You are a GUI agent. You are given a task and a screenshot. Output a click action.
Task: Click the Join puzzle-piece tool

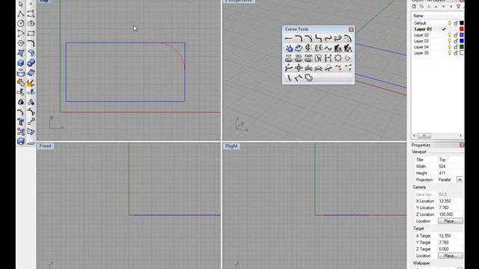[x=21, y=82]
